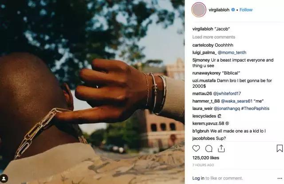Open virgilabloh's profile picture

click(199, 10)
